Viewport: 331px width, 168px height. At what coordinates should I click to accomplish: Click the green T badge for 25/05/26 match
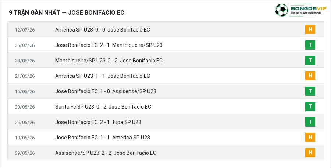(x=310, y=122)
